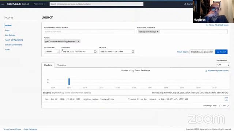The height and width of the screenshot is (131, 234).
Task: Click the Select Logs to Search field
Action: pyautogui.click(x=182, y=32)
